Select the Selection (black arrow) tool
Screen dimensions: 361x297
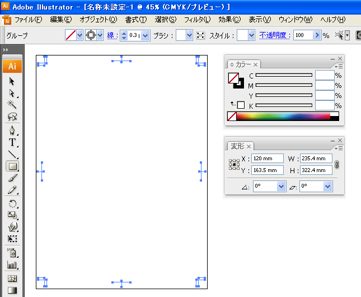coord(12,81)
